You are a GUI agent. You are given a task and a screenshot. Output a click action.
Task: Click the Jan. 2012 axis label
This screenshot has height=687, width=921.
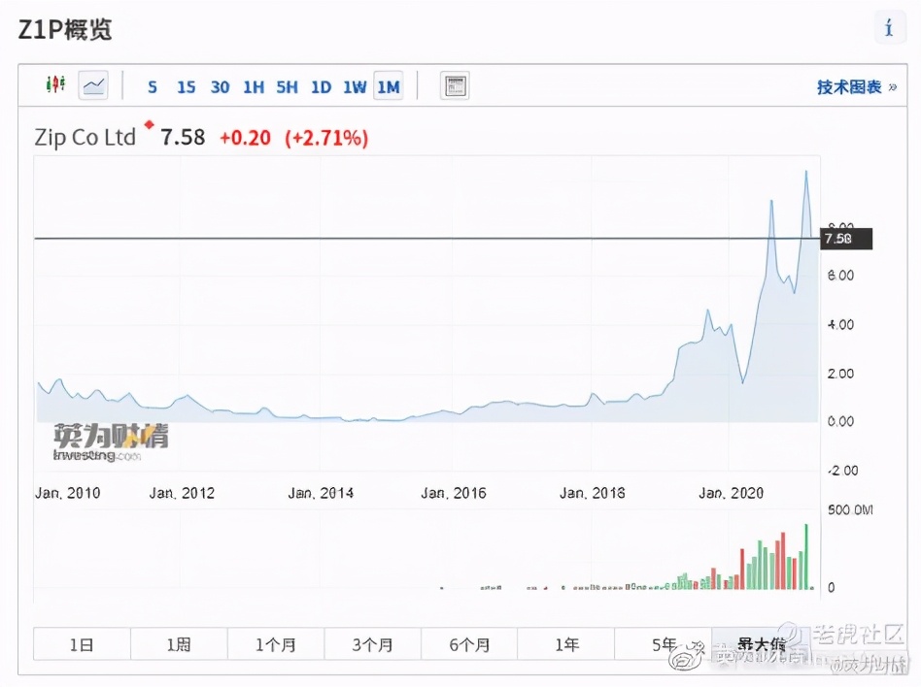[182, 493]
